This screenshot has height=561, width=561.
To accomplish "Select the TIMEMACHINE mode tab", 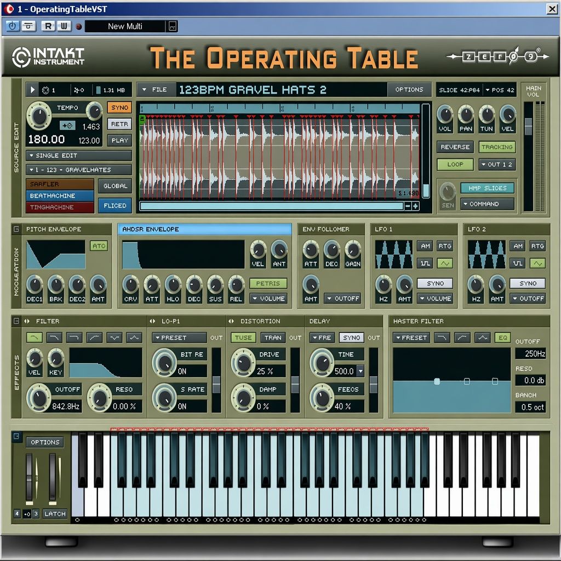I will coord(60,207).
